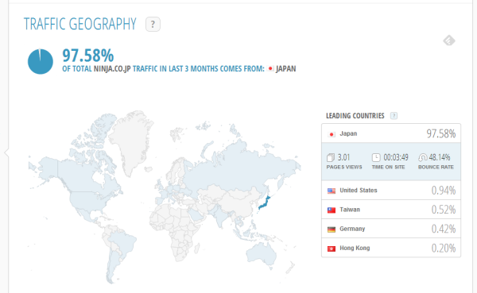Screen dimensions: 477x293
Task: Click the Hong Kong flag icon
Action: [332, 249]
